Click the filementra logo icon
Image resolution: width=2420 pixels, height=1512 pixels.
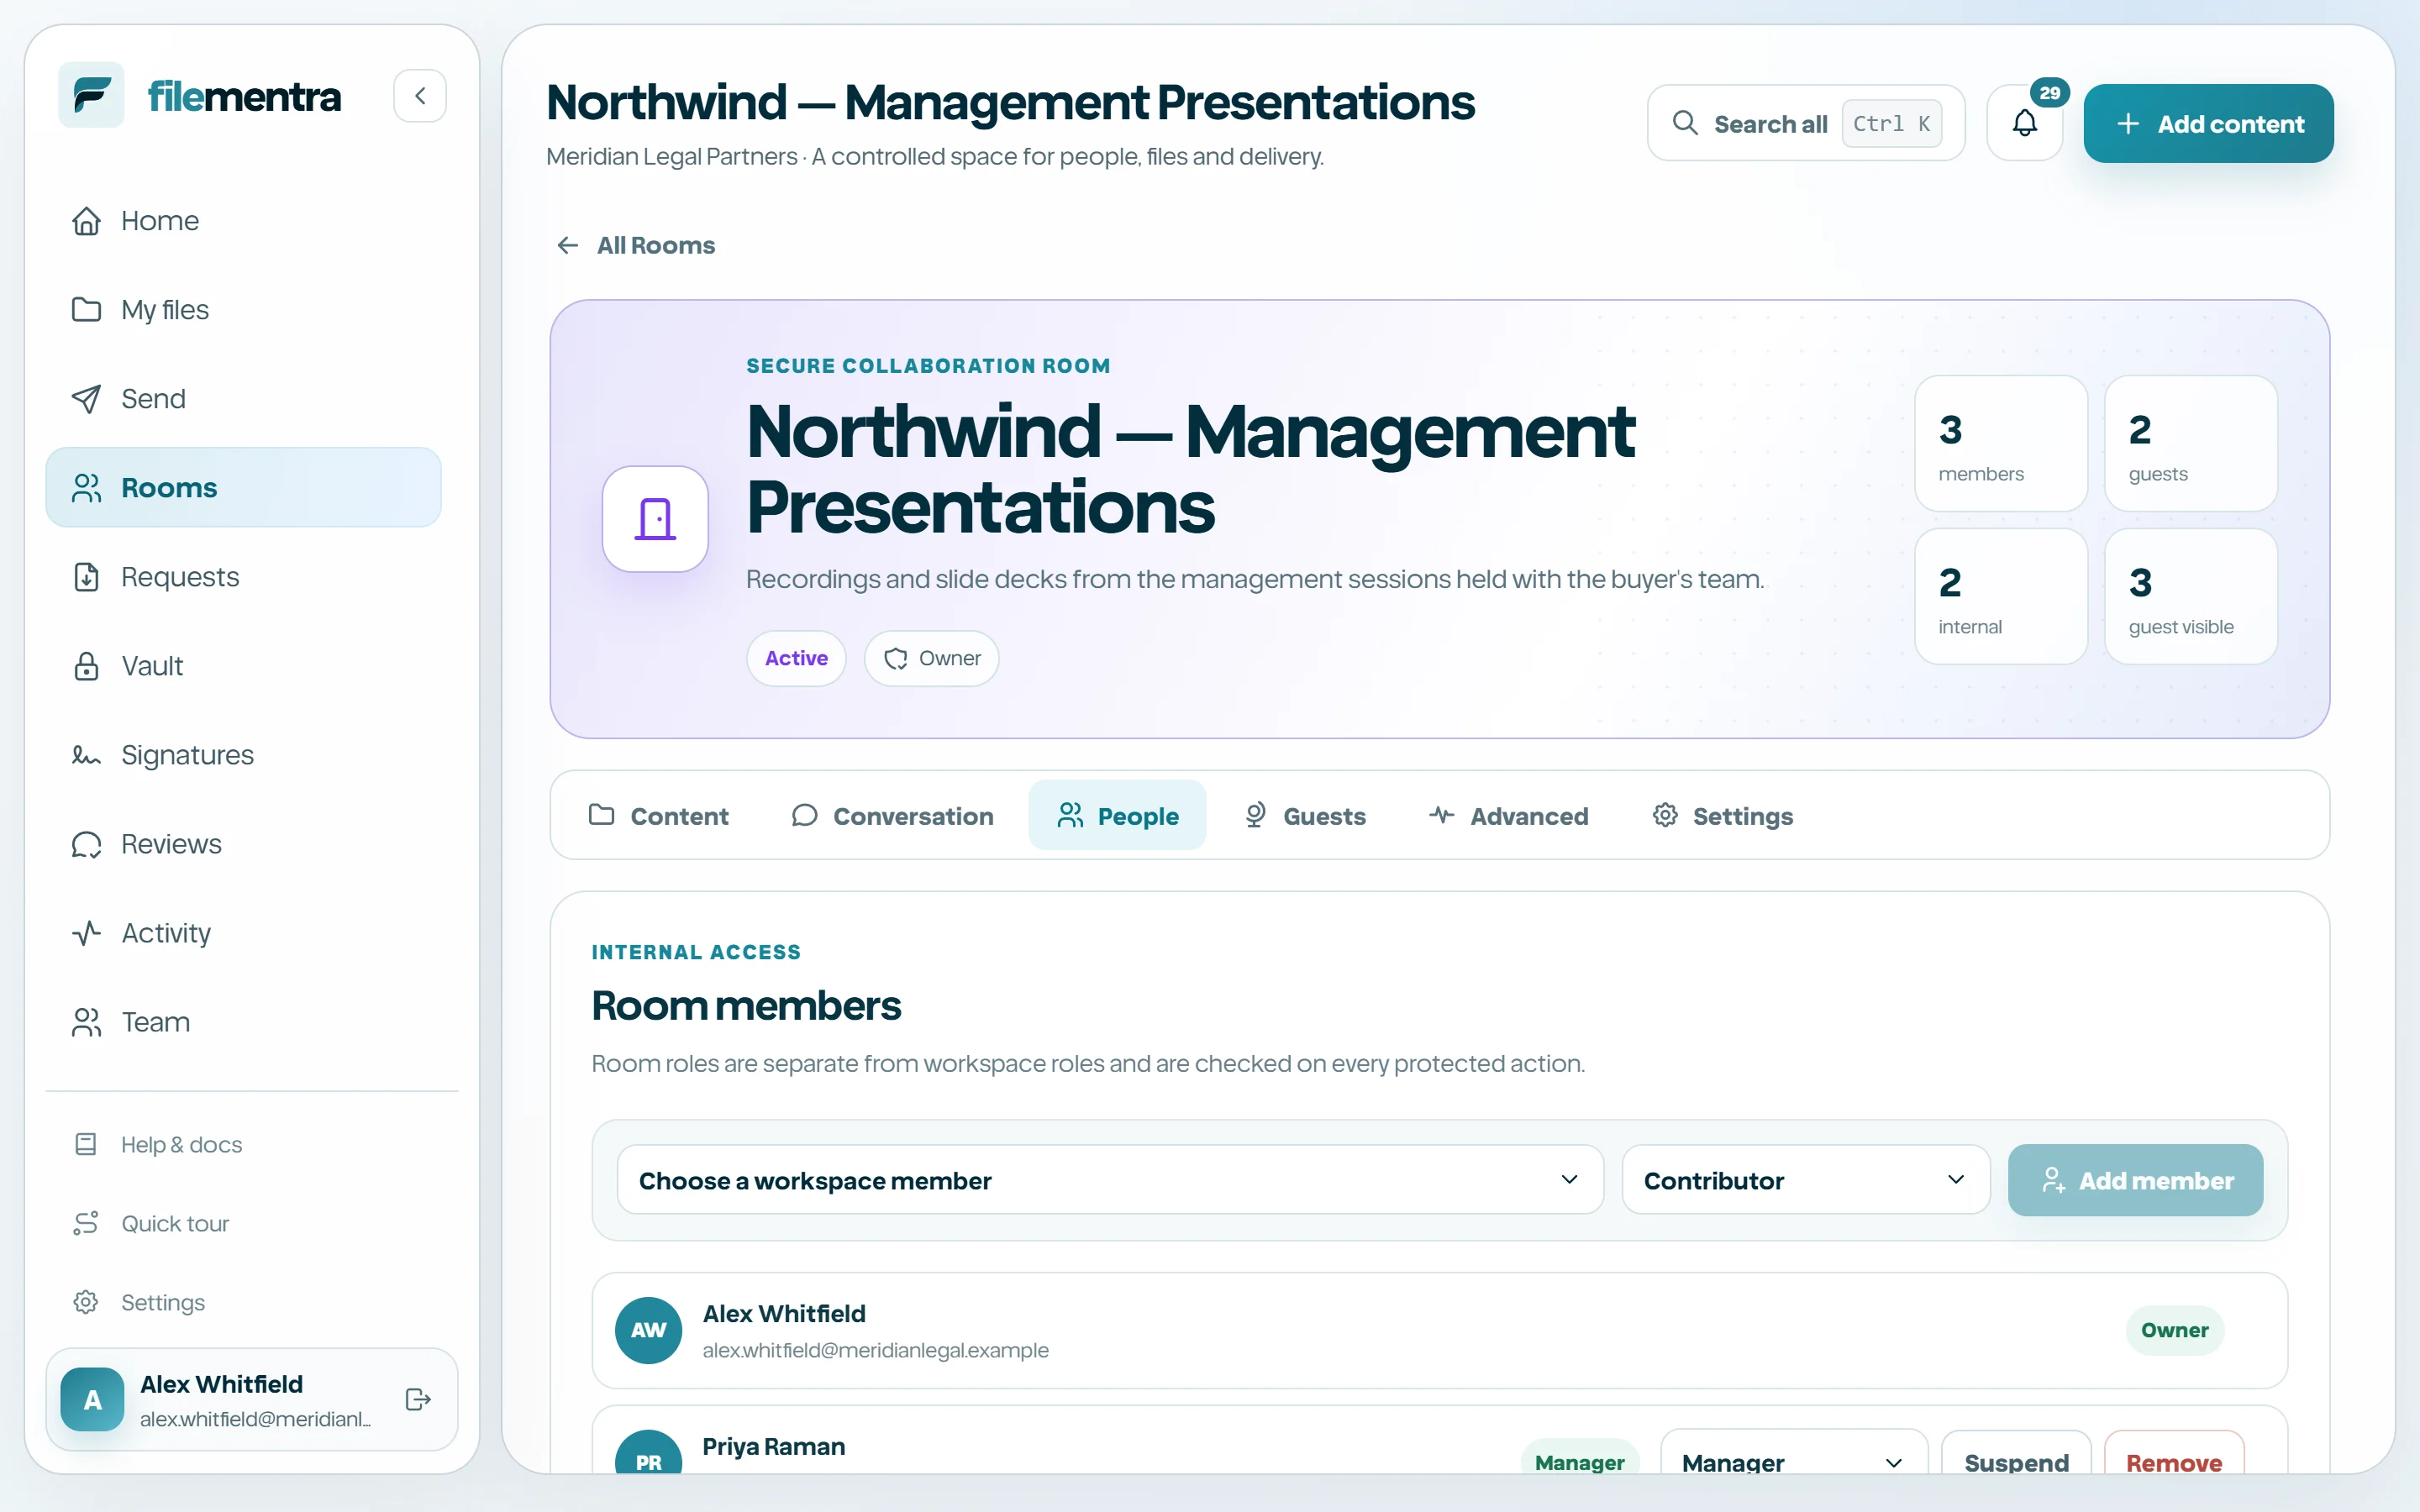coord(91,95)
